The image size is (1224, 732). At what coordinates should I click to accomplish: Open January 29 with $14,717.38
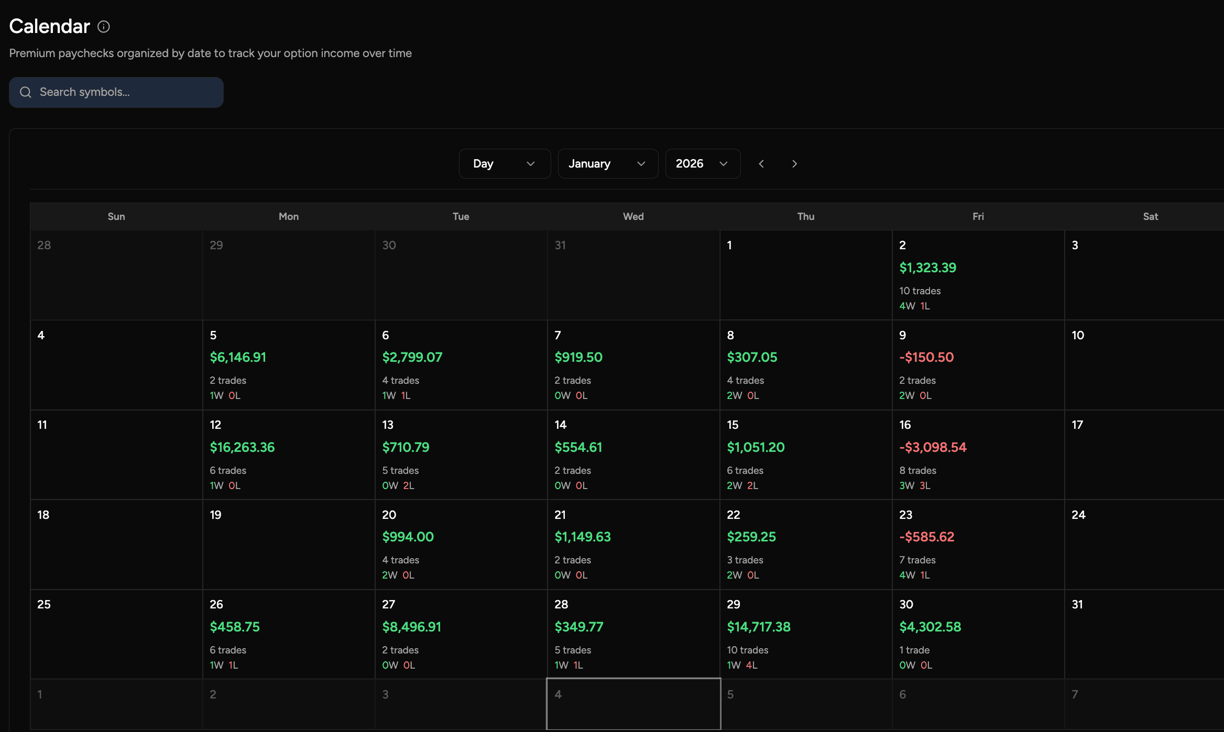pyautogui.click(x=806, y=634)
